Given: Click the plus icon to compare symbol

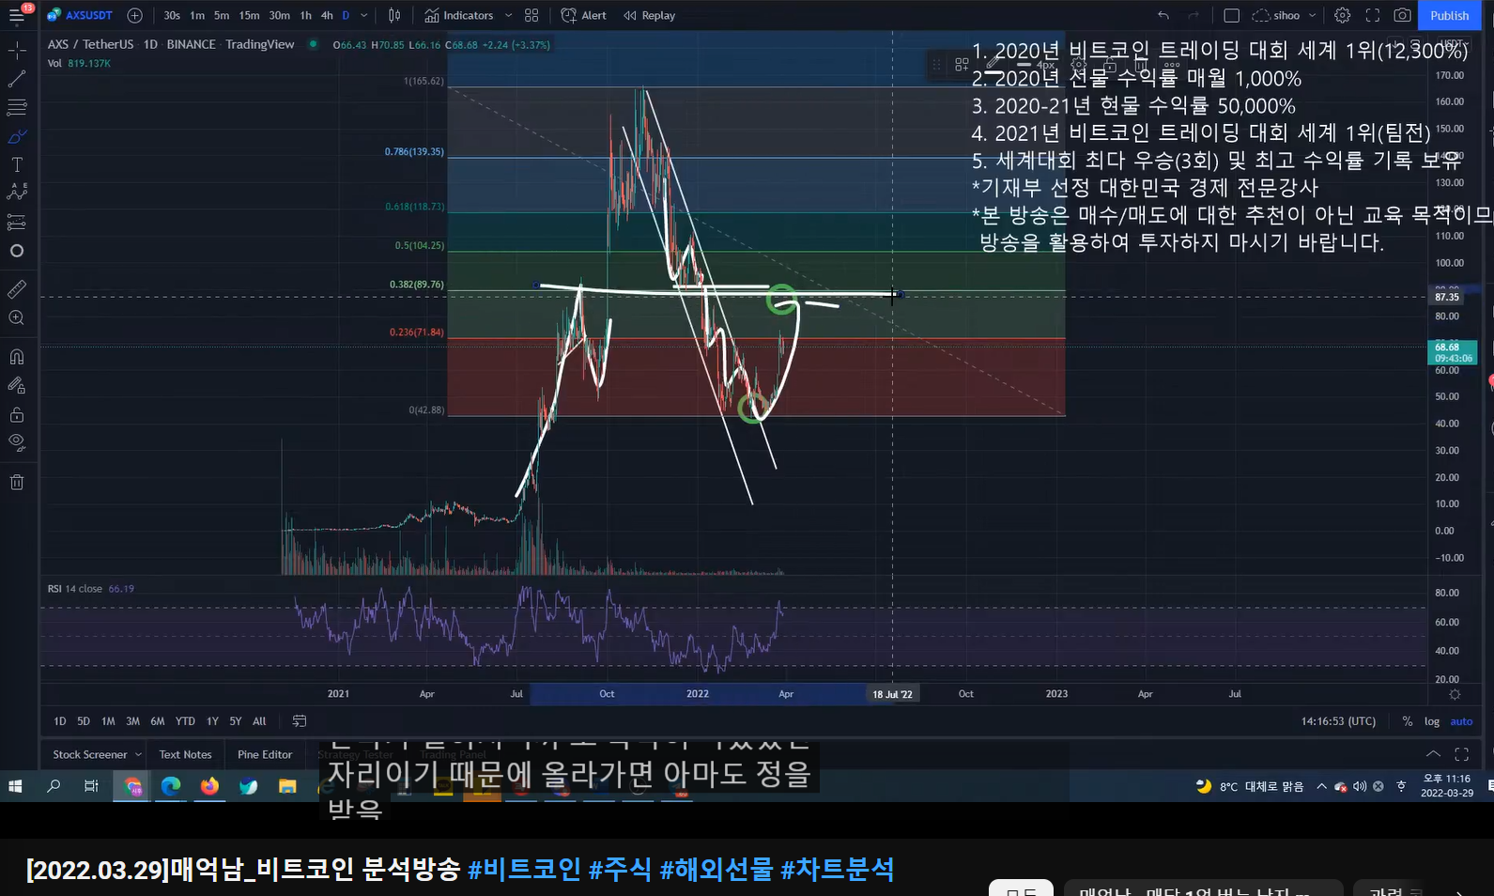Looking at the screenshot, I should pos(134,15).
